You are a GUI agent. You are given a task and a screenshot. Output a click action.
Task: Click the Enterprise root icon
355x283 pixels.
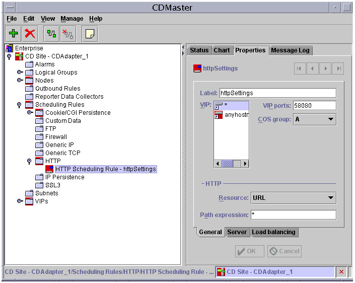10,48
